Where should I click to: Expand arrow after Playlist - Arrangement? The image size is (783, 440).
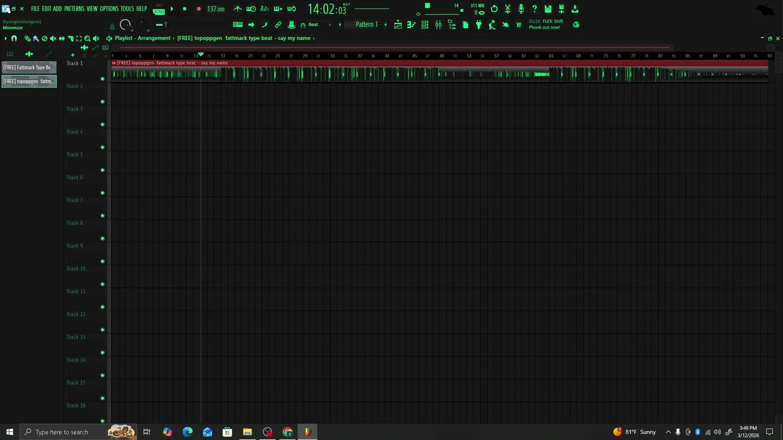pos(174,38)
